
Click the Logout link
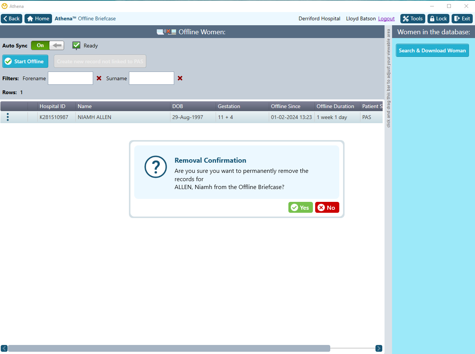[x=386, y=18]
